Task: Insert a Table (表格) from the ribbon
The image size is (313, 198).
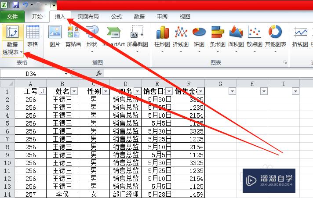Action: pyautogui.click(x=33, y=36)
